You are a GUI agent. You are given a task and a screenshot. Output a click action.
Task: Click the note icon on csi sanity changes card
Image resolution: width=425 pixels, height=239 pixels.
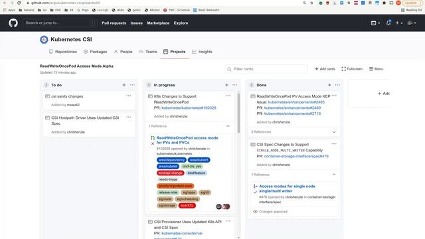point(47,96)
